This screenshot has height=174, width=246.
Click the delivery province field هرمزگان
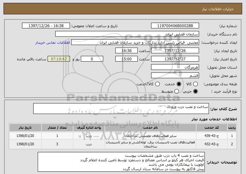tap(175, 67)
